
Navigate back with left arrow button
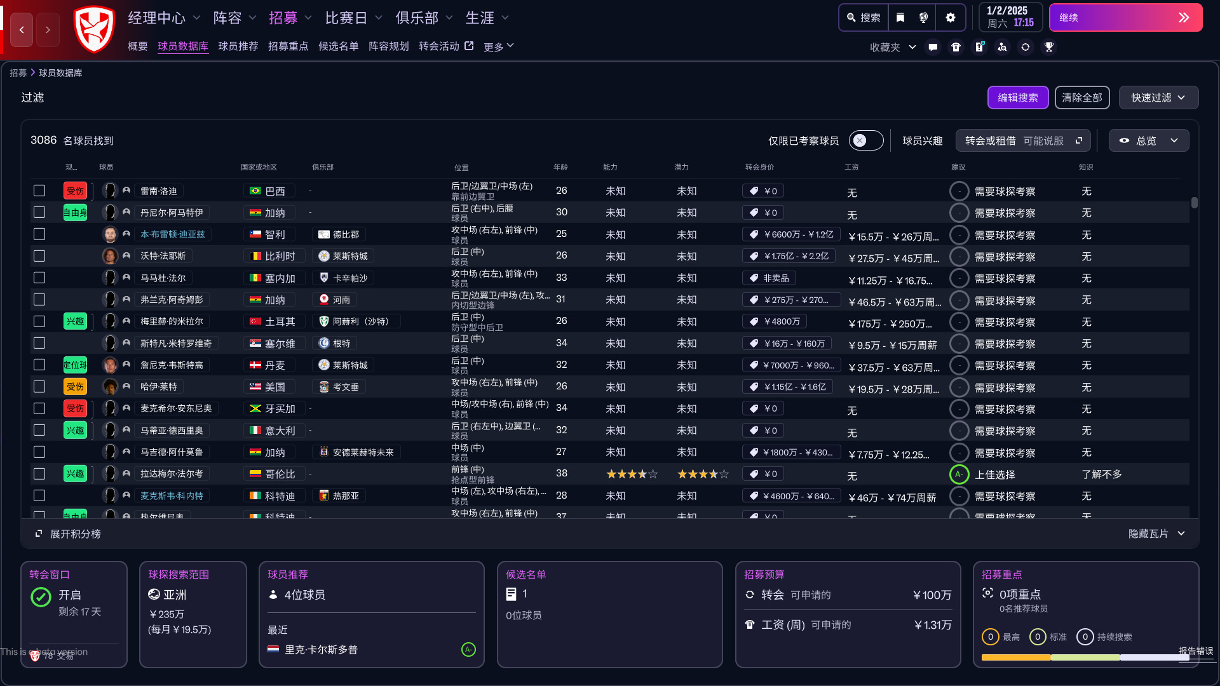tap(22, 29)
